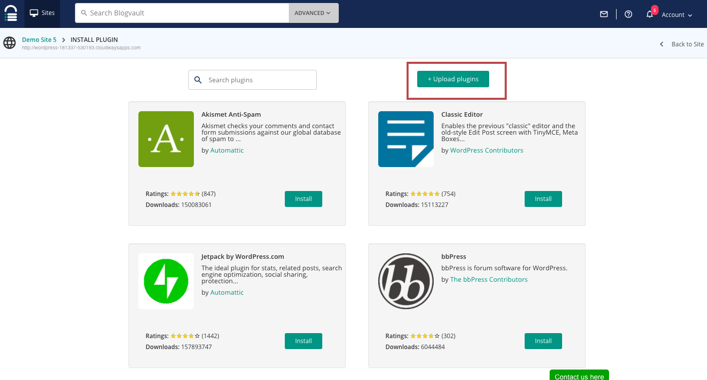
Task: Click the Contact us here button
Action: pos(579,375)
